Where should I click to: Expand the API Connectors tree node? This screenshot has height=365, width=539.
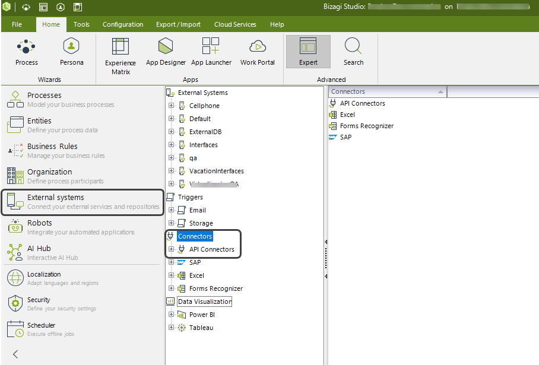172,249
